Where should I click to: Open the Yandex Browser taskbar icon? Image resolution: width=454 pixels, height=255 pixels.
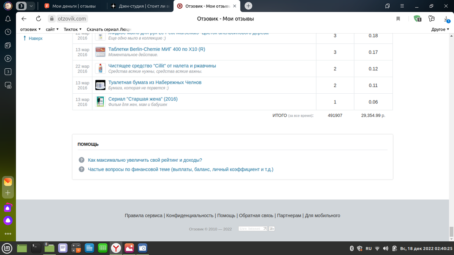coord(116,248)
